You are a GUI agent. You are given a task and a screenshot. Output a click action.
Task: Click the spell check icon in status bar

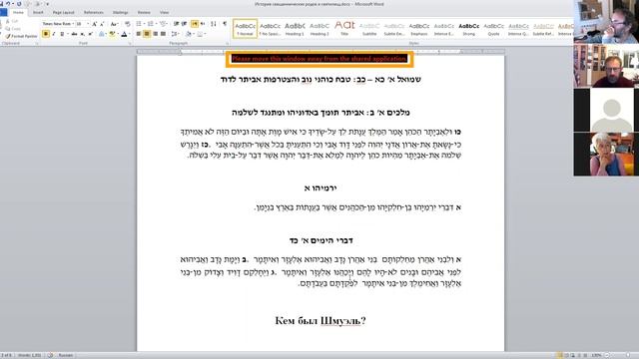pyautogui.click(x=51, y=355)
